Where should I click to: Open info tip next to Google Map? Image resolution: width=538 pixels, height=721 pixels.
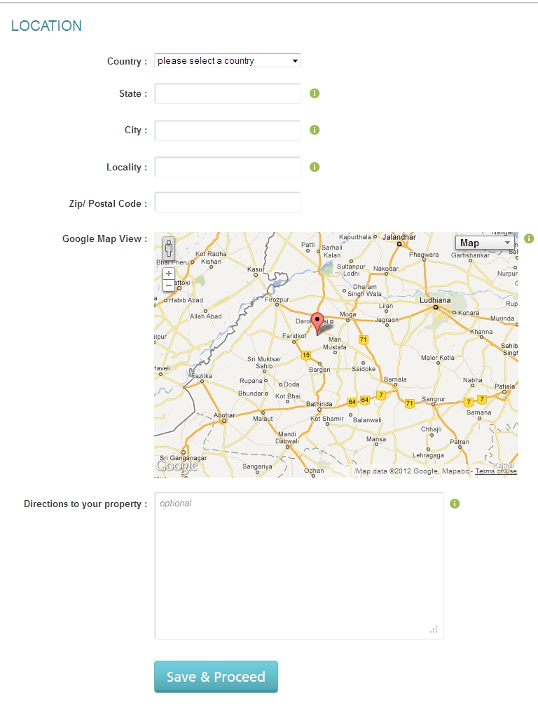pyautogui.click(x=529, y=238)
